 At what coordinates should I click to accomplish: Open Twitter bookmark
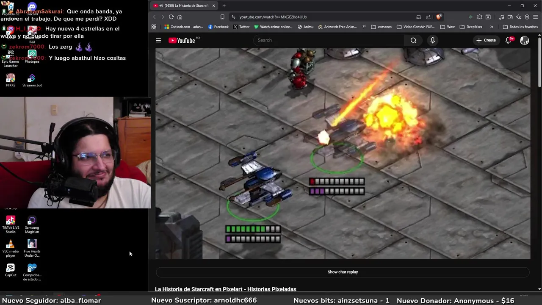pos(241,27)
